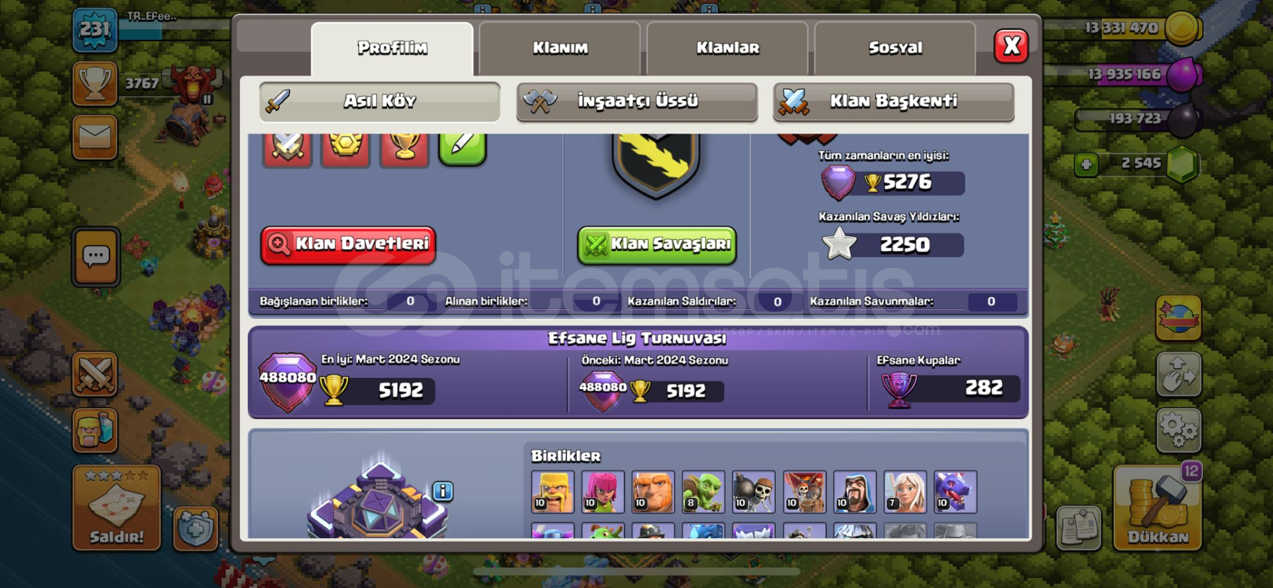This screenshot has width=1273, height=588.
Task: Open the barbarian army training icon
Action: click(x=95, y=430)
